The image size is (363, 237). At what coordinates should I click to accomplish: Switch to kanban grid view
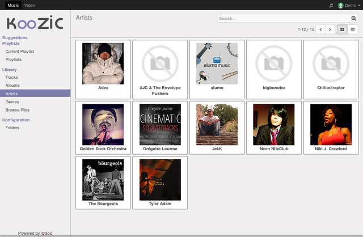(x=342, y=29)
